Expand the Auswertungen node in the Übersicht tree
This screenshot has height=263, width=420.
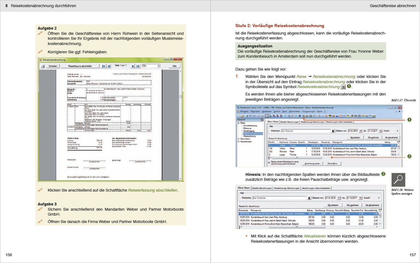pos(238,142)
